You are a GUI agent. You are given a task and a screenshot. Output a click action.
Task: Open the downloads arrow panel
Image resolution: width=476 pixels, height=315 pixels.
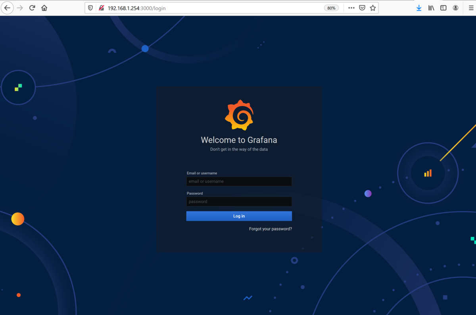(419, 8)
